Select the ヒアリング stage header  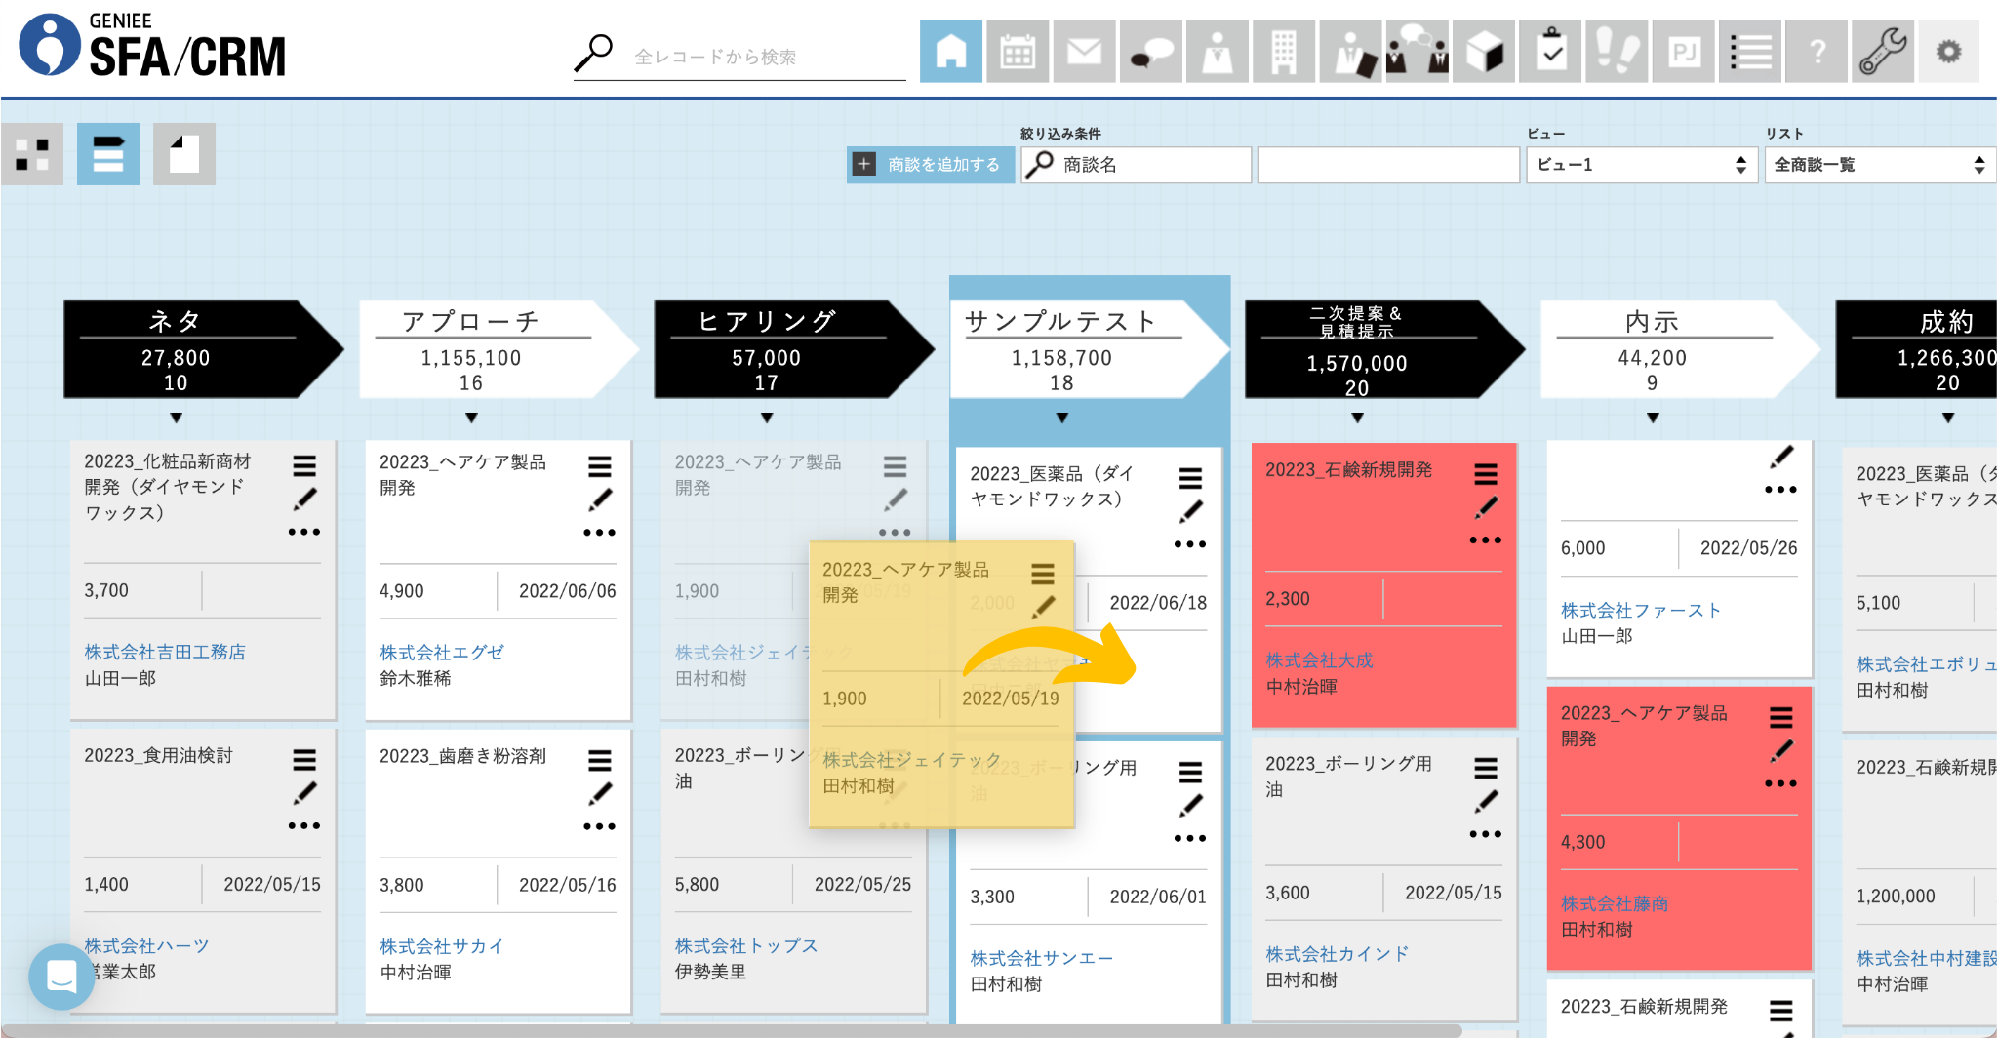pyautogui.click(x=794, y=349)
